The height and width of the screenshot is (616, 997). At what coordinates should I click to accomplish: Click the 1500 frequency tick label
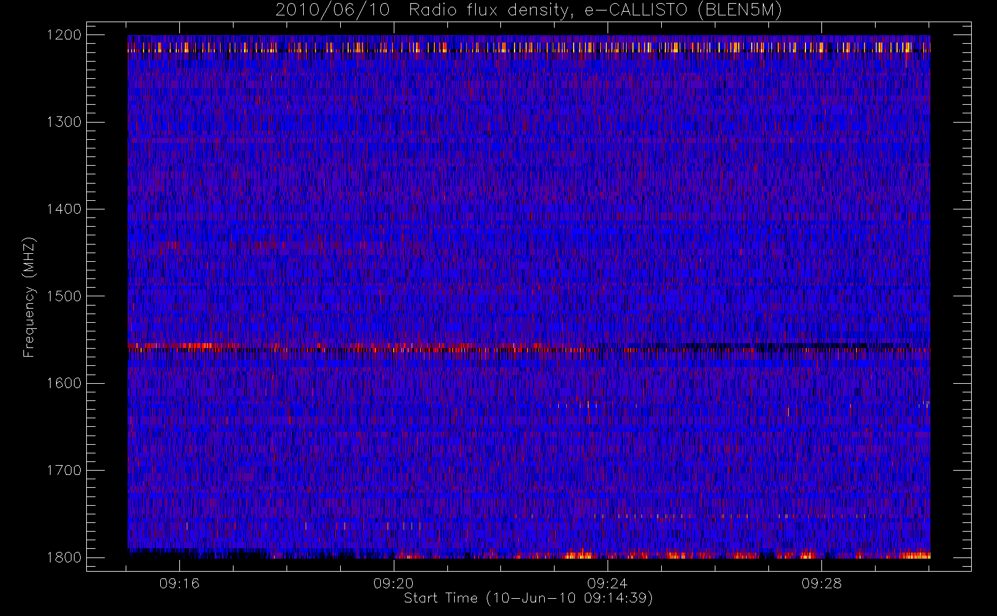coord(64,296)
